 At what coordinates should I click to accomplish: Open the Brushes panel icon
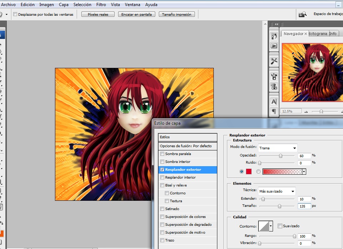[274, 76]
